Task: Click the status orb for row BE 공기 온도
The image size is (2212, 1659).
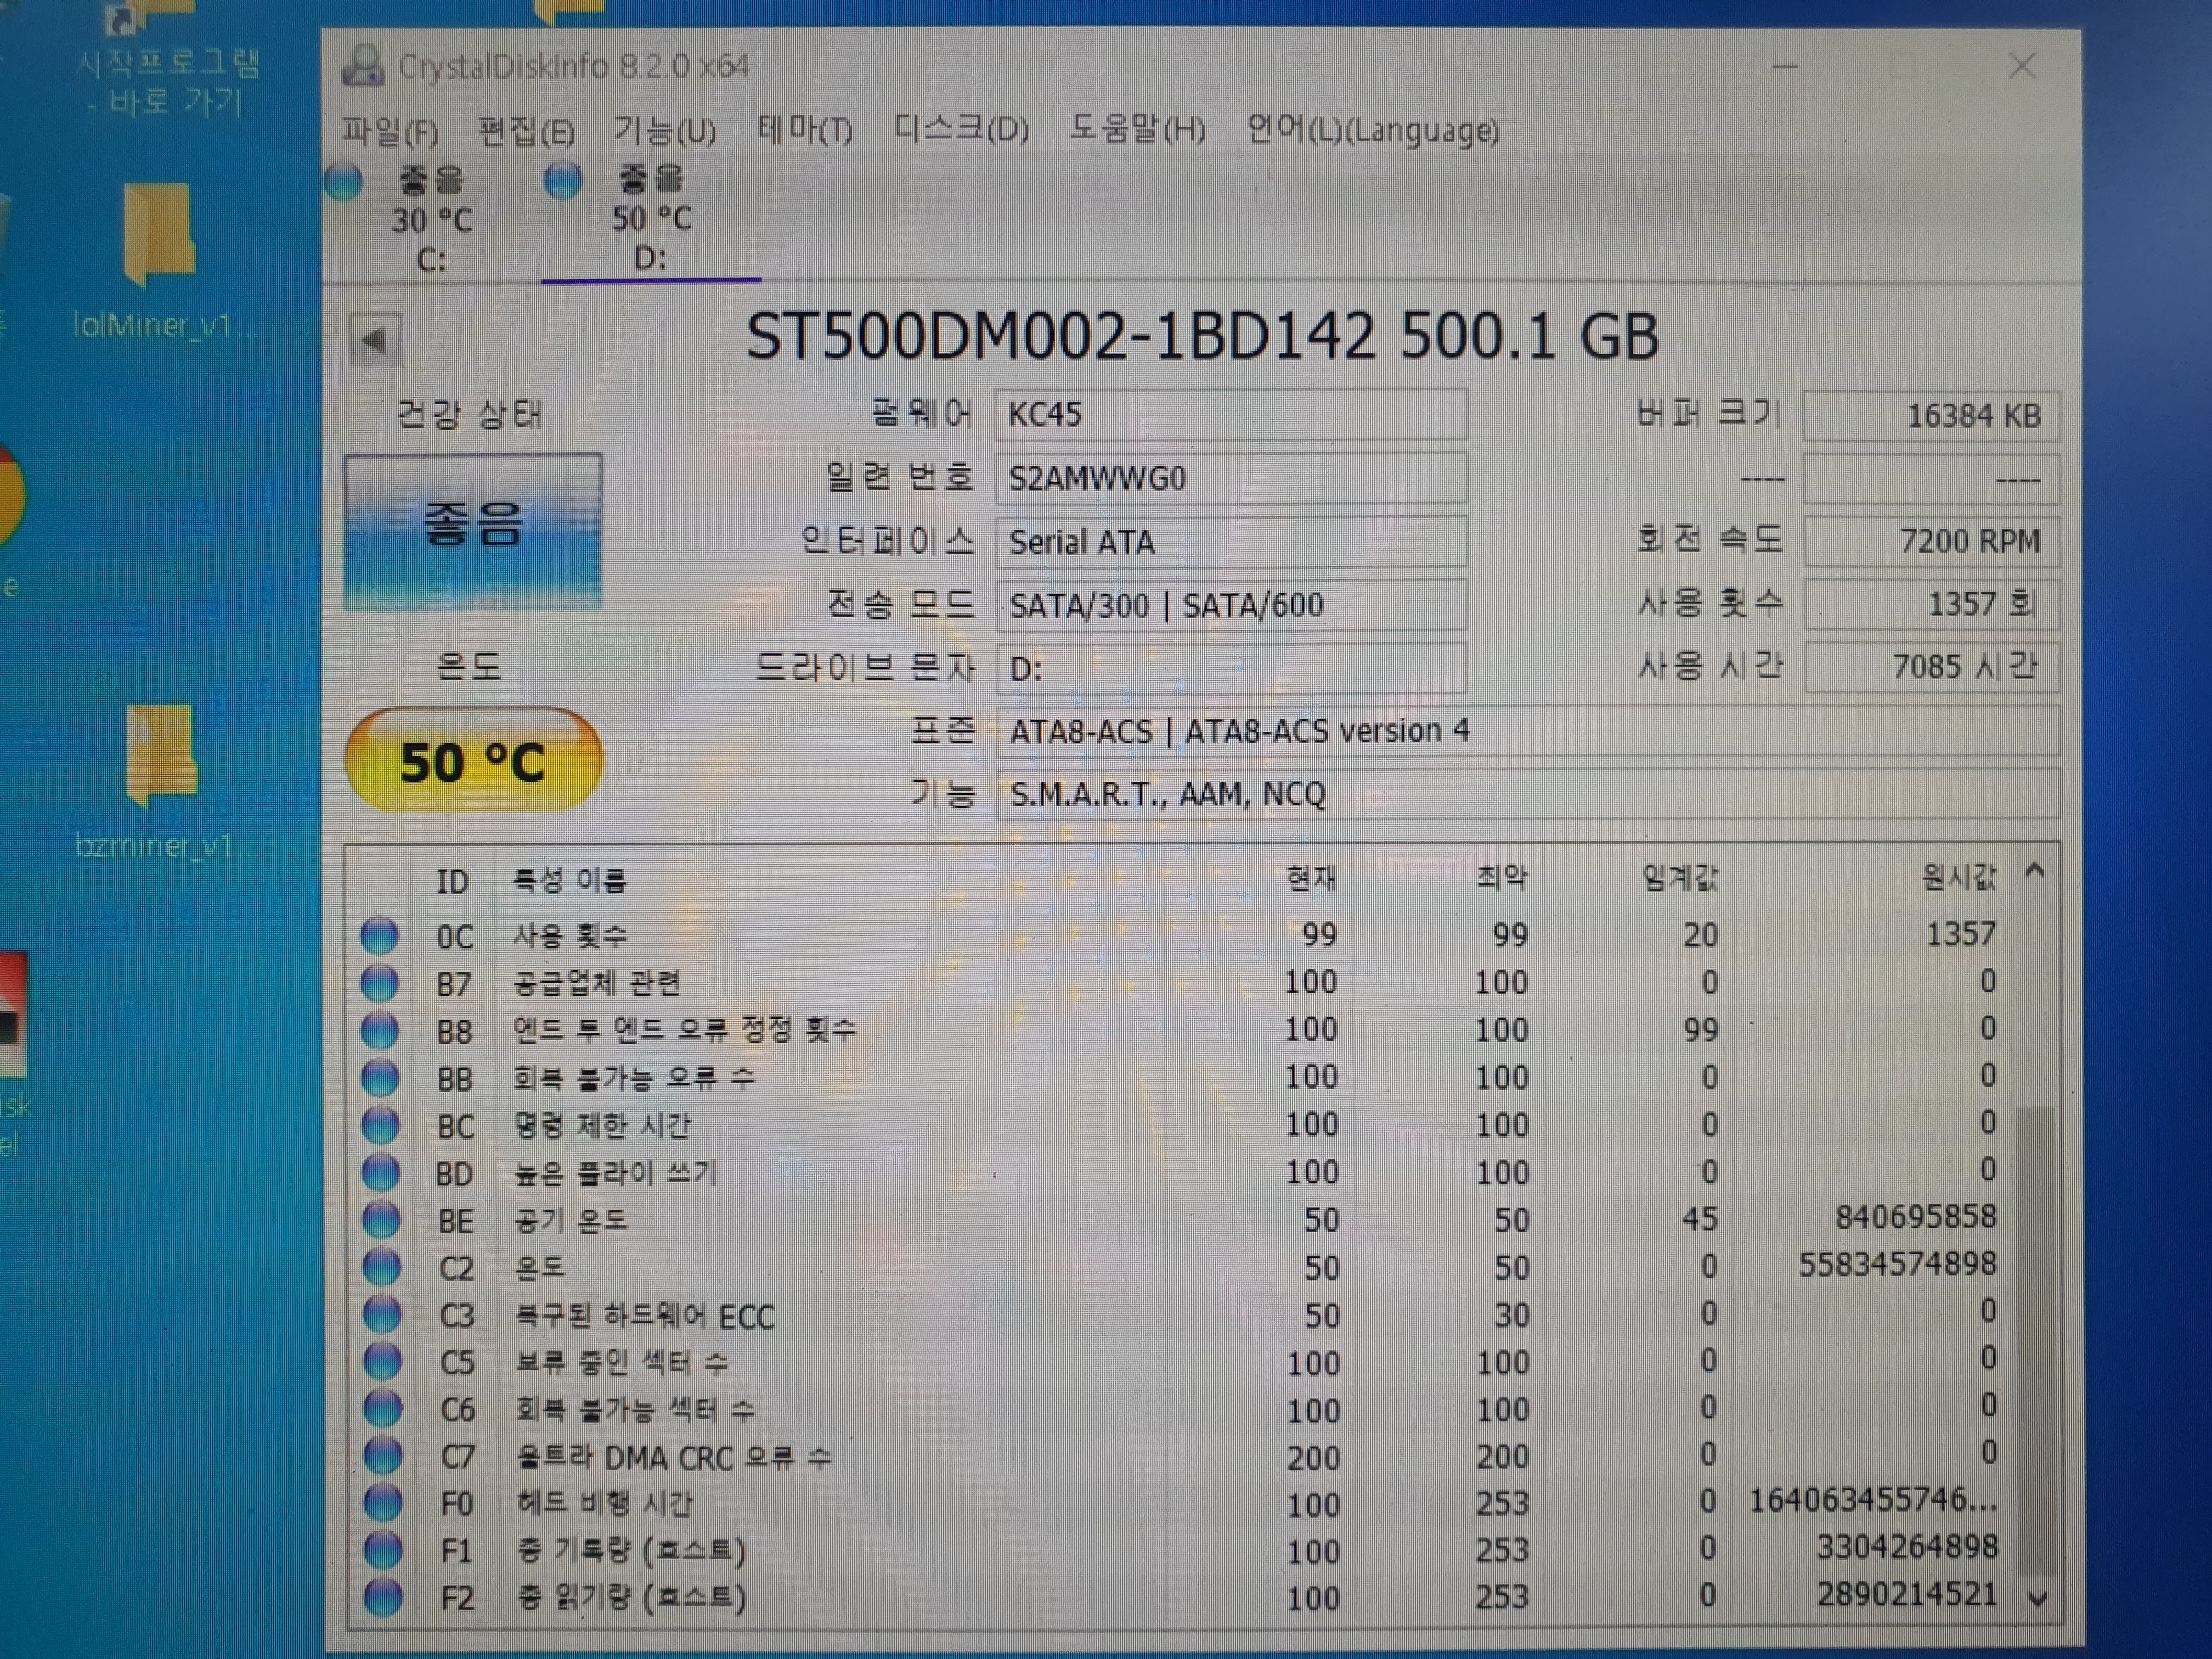Action: pos(381,1220)
